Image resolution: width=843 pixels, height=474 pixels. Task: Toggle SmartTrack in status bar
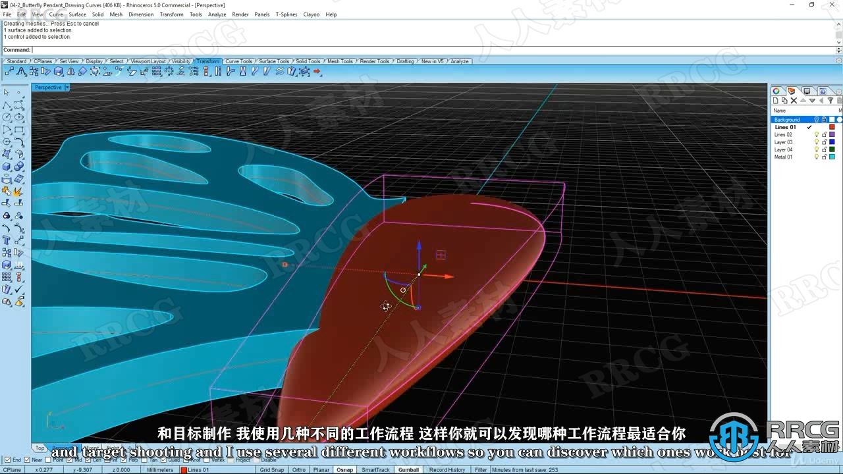(x=375, y=470)
